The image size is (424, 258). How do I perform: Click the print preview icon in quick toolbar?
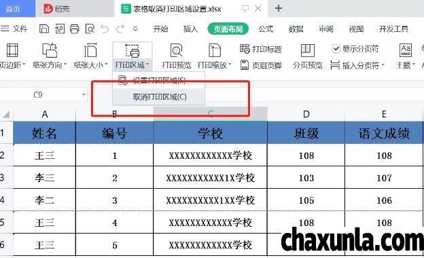[x=90, y=29]
